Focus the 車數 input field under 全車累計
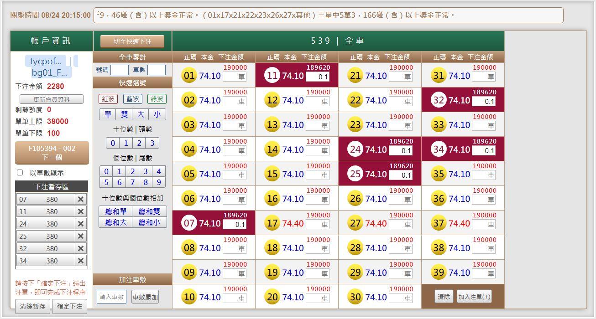Screen dimensions: 596x319 coord(157,70)
